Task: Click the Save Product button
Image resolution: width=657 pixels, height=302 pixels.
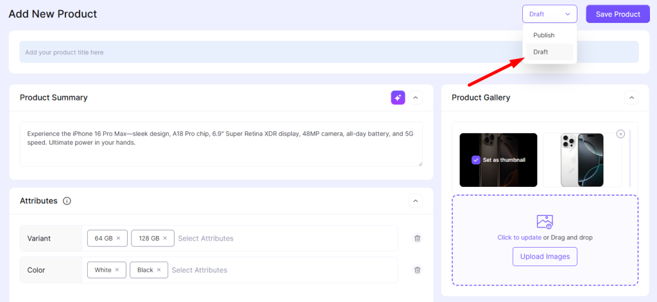Action: (618, 14)
